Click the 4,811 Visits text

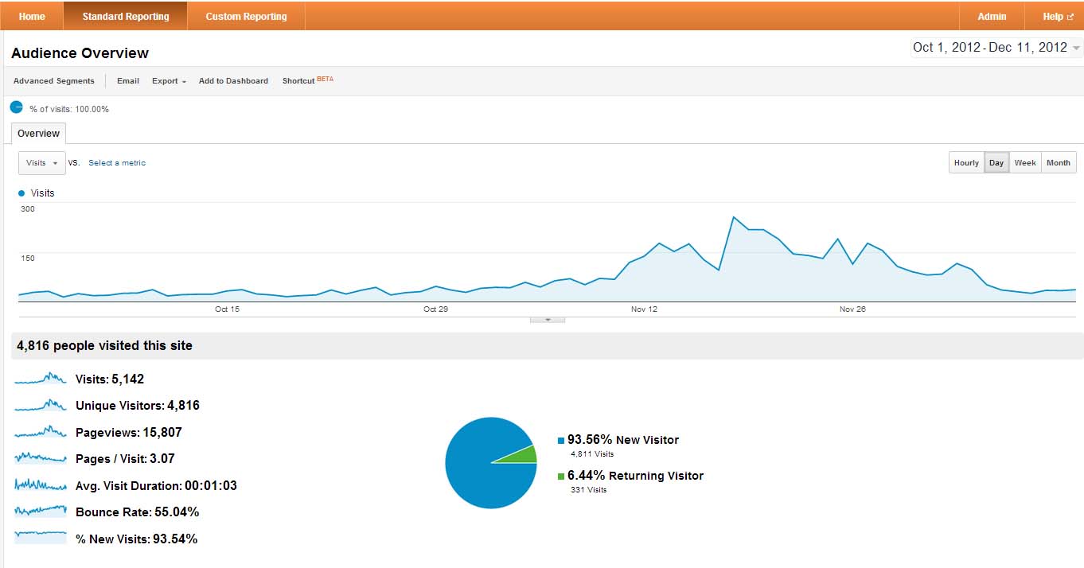pos(592,454)
